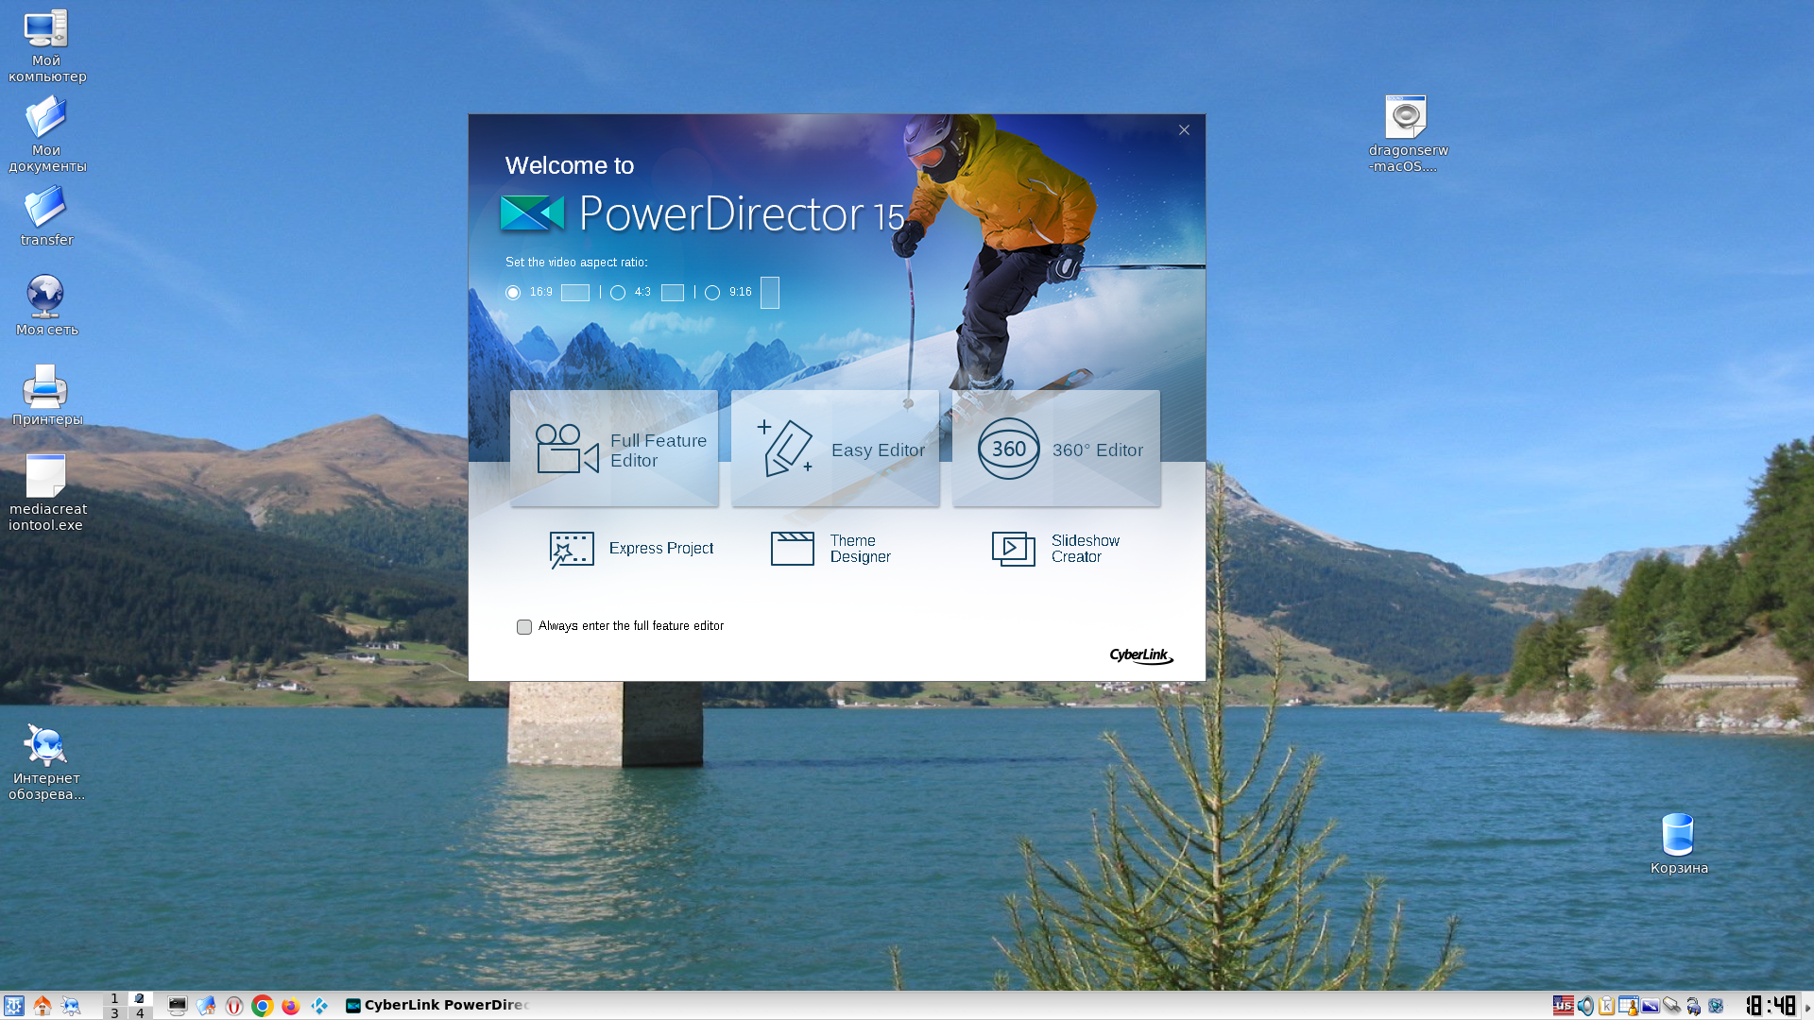Viewport: 1814px width, 1020px height.
Task: Click the 4:3 preview rectangle icon
Action: (x=673, y=293)
